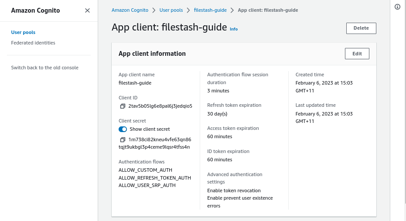Select client secret line 1m738ci82kneu4vfe63qn86

tap(160, 139)
